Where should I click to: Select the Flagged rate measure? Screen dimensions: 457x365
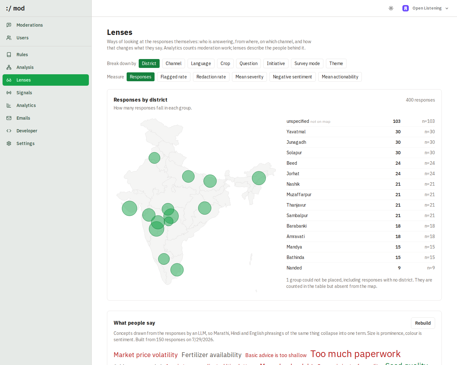(x=174, y=77)
